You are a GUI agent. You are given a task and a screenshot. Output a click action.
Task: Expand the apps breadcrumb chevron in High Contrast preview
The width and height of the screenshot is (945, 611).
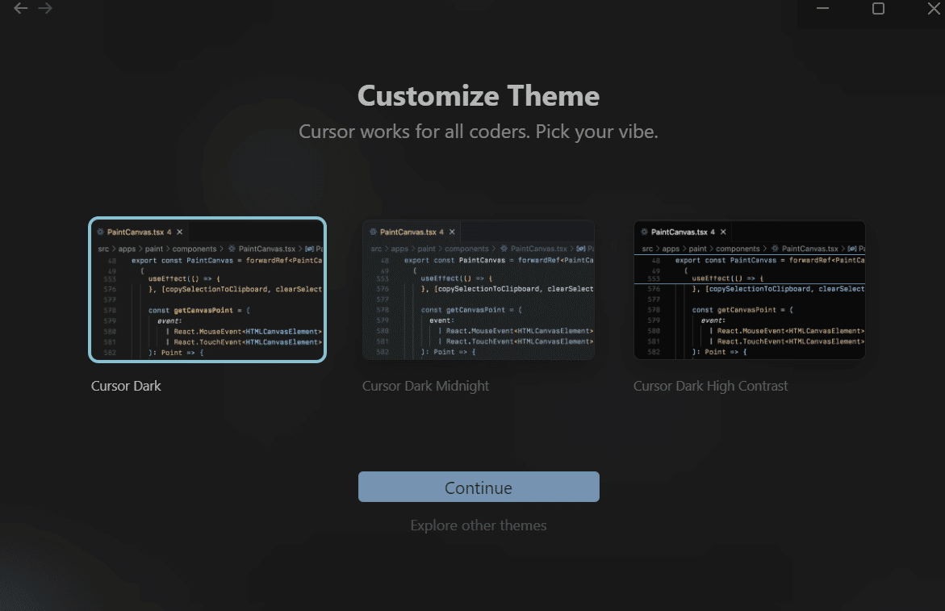(687, 249)
